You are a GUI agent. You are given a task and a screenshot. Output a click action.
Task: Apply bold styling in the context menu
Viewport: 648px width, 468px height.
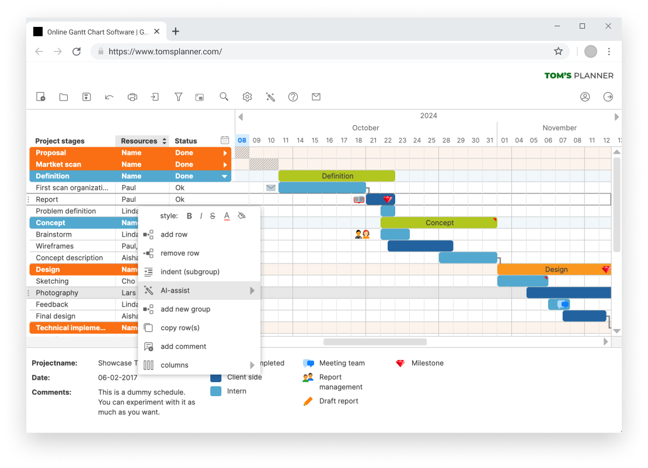coord(189,216)
